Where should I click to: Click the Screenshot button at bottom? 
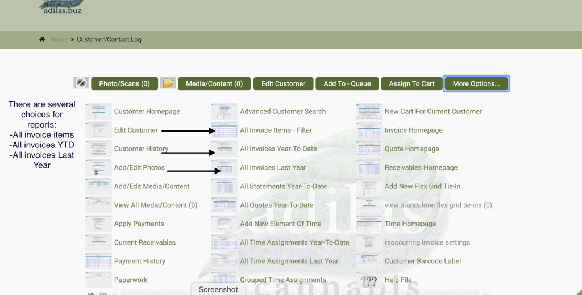coord(218,289)
